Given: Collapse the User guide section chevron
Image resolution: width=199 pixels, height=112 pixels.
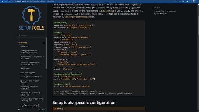Looking at the screenshot, I should pyautogui.click(x=44, y=43).
